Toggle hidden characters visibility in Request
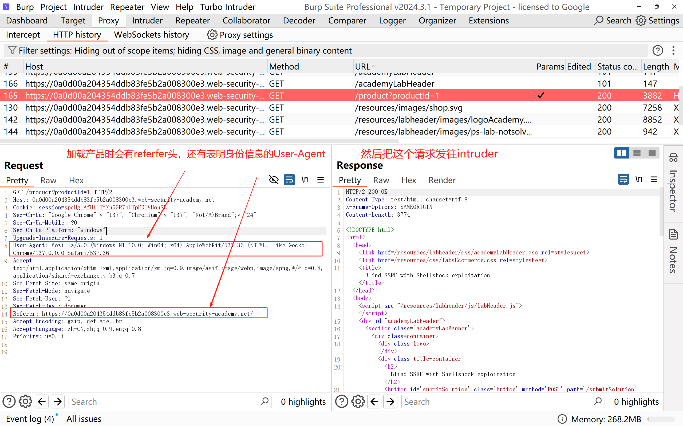Screen dimensions: 683x426 pos(274,180)
